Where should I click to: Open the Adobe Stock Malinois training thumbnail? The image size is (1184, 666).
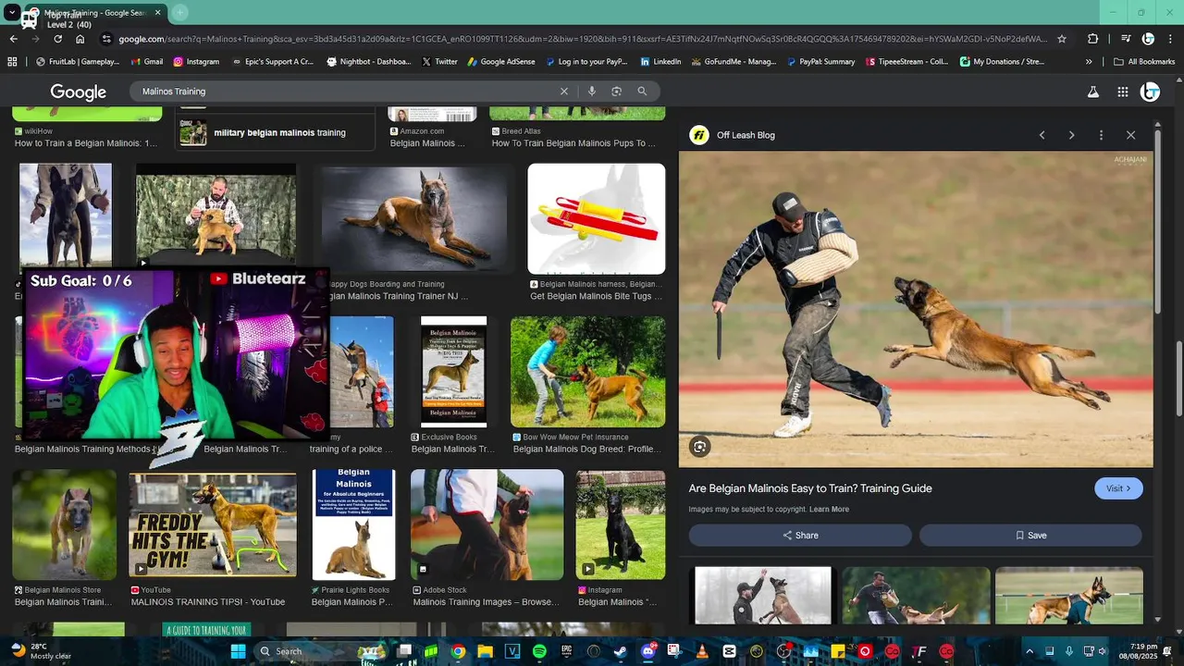(487, 524)
